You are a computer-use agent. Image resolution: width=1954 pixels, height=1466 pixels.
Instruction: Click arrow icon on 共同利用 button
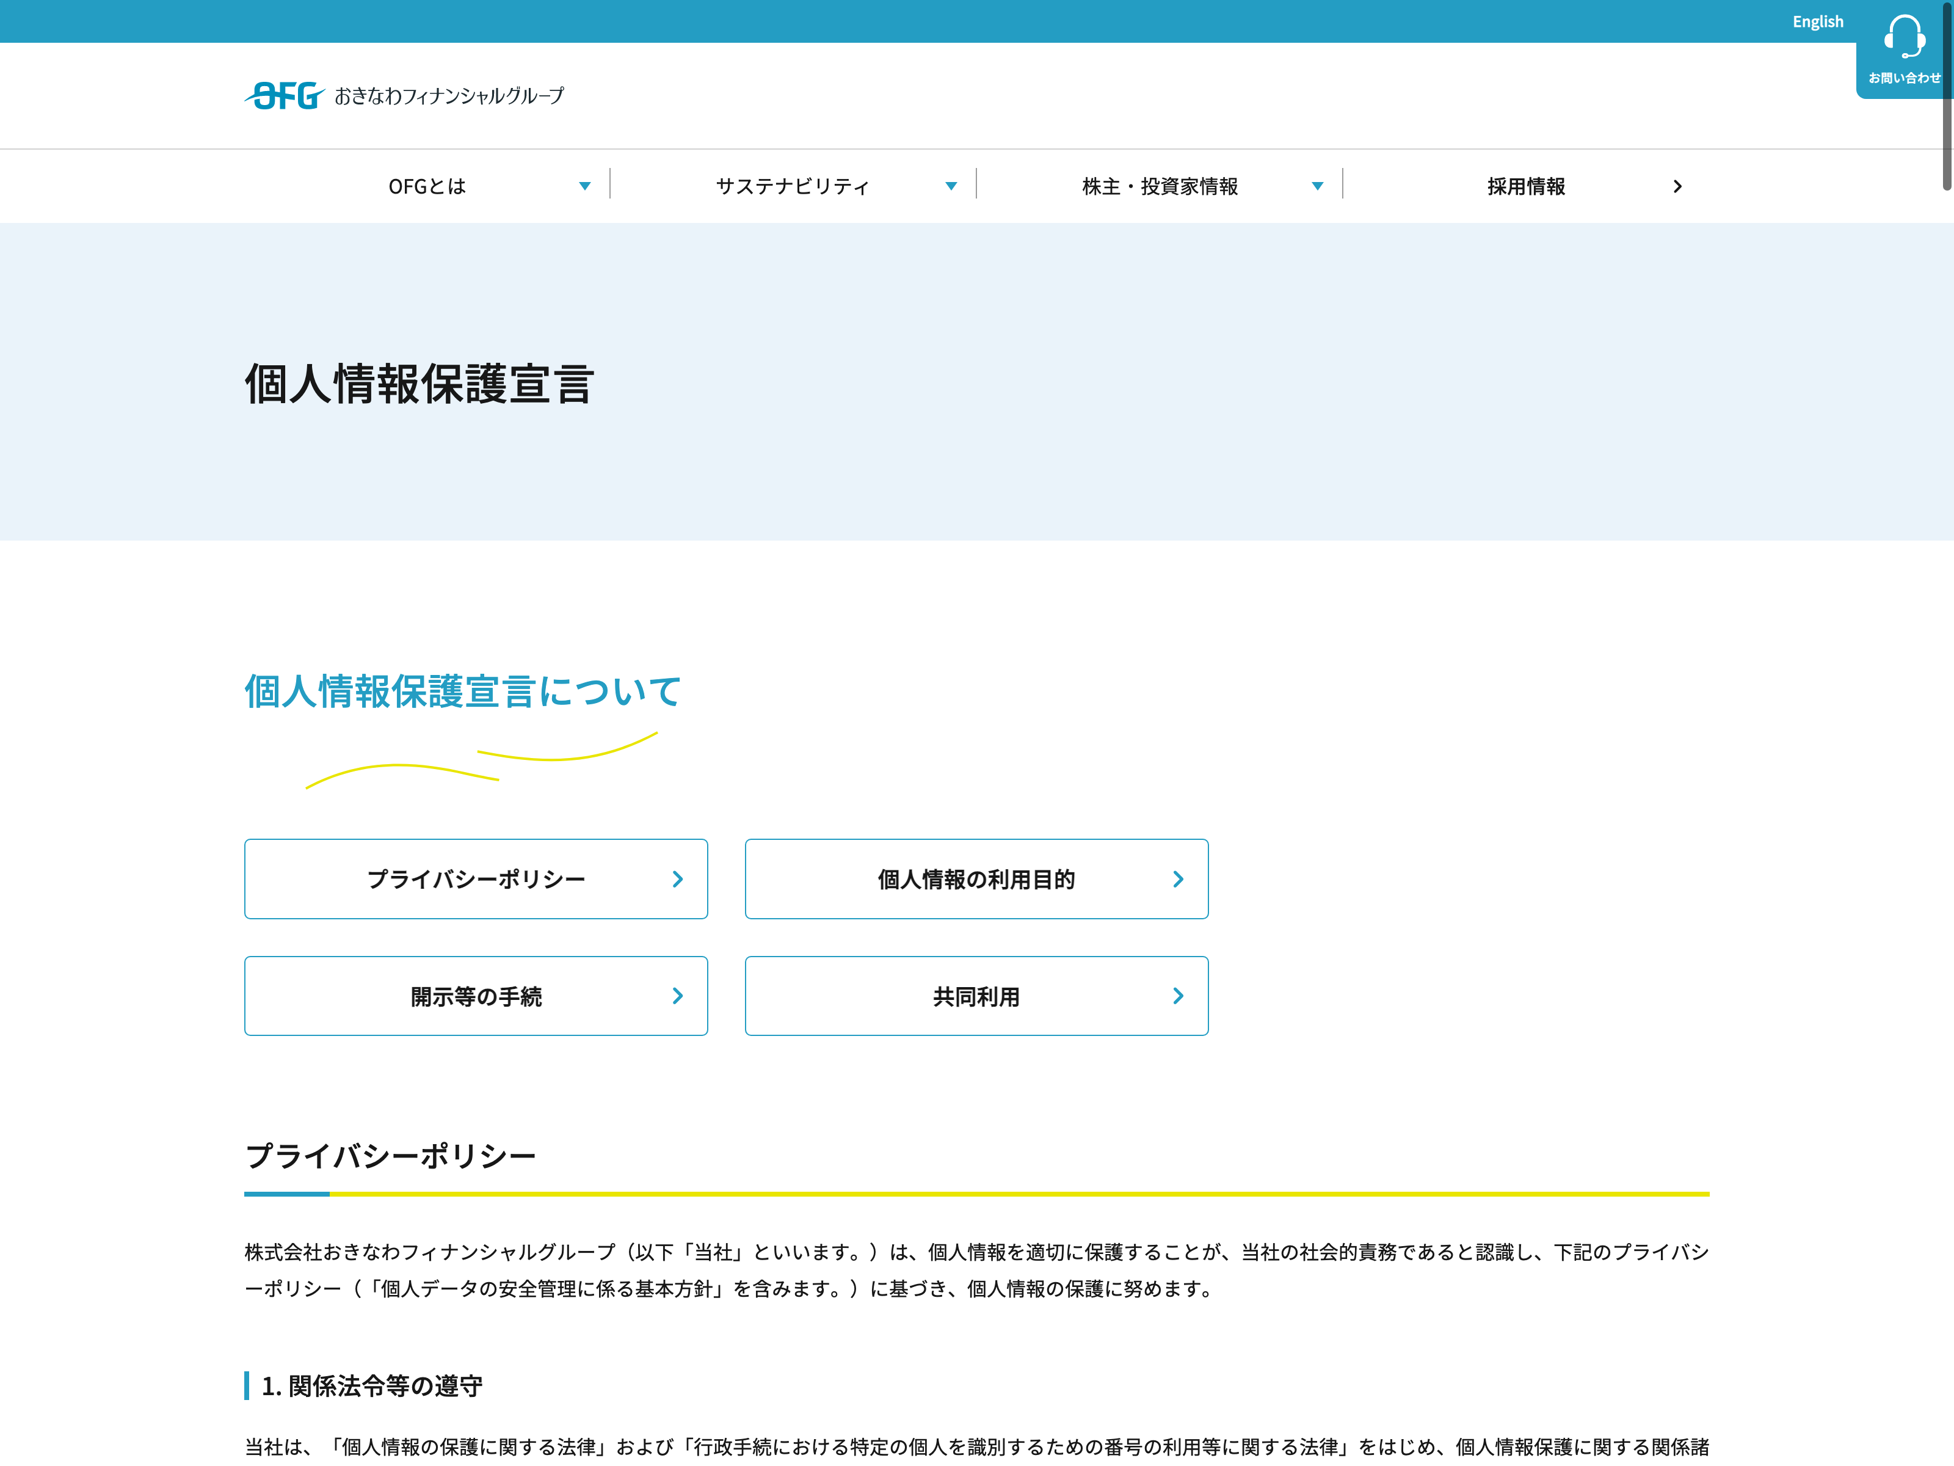point(1177,996)
